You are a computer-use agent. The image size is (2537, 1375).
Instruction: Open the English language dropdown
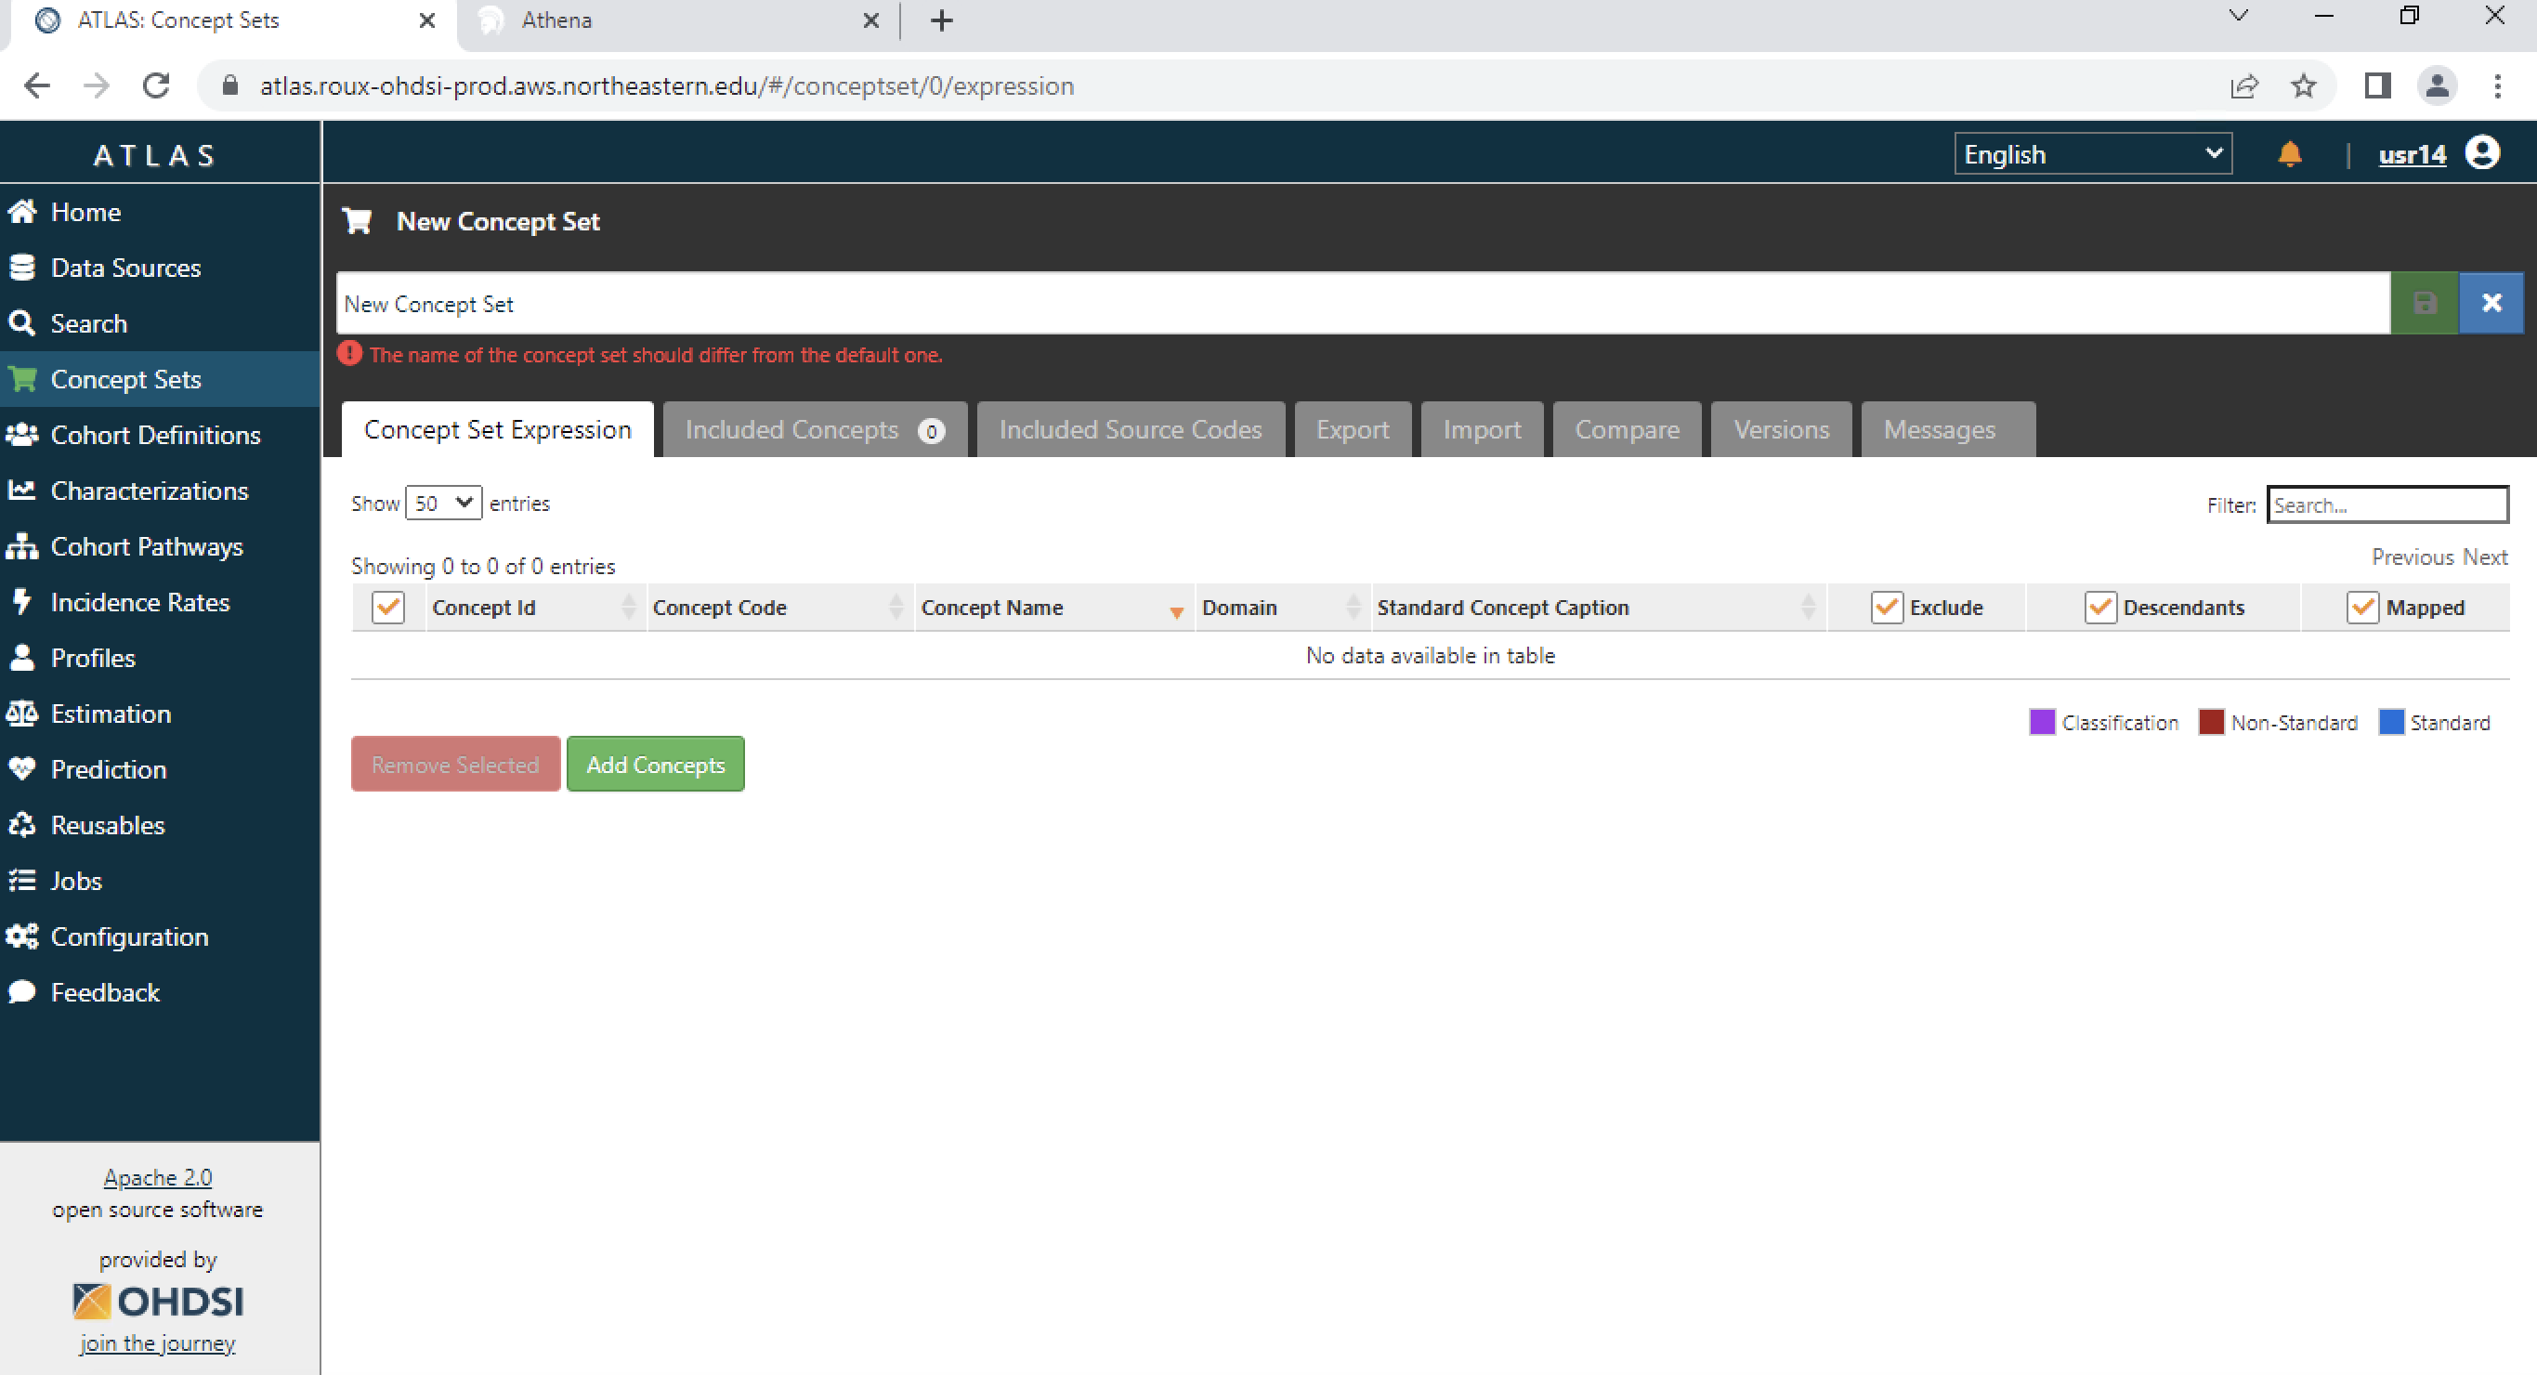point(2092,154)
